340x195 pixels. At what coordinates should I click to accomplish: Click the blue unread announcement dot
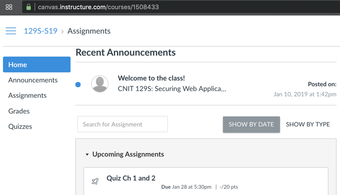coord(78,85)
